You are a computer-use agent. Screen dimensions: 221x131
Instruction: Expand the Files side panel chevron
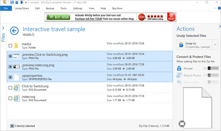(3, 28)
